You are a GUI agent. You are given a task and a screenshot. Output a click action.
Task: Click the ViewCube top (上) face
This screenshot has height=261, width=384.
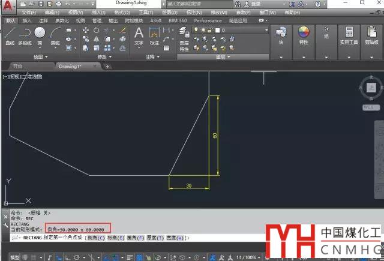pyautogui.click(x=371, y=88)
